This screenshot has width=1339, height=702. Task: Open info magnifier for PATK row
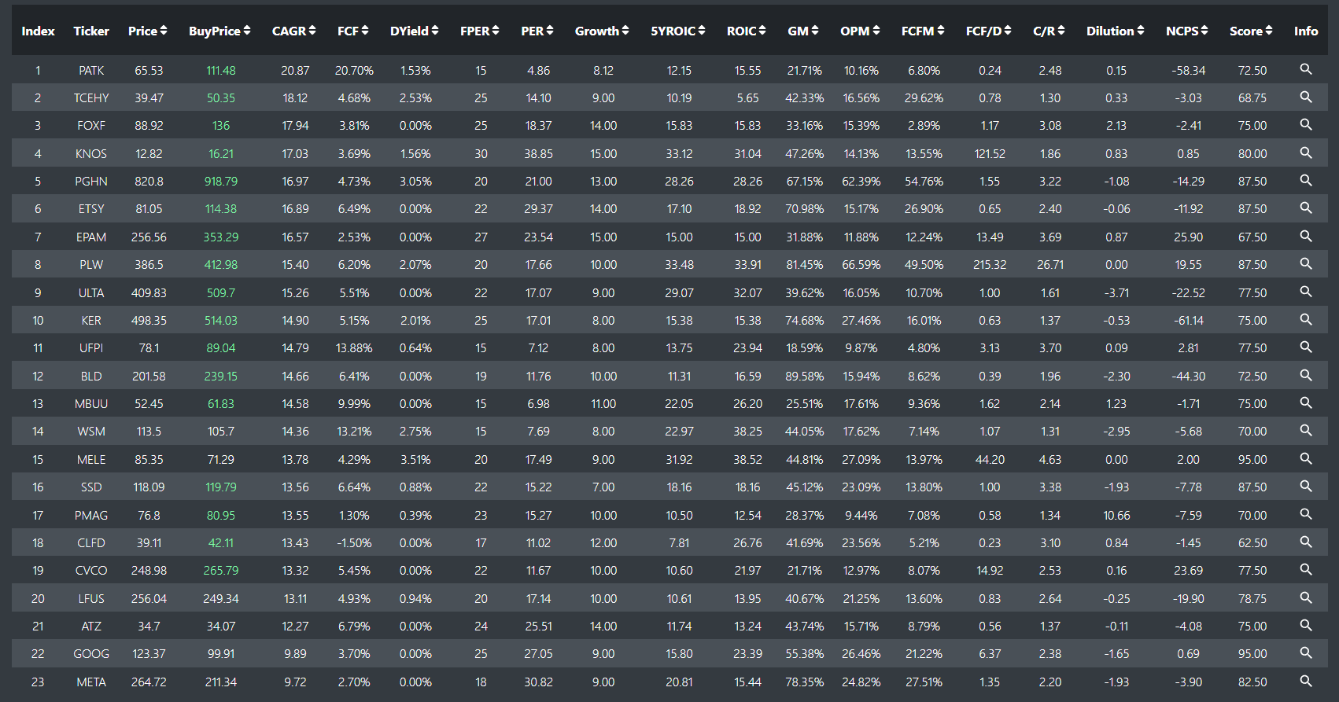(x=1305, y=69)
